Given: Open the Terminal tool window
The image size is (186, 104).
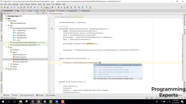Looking at the screenshot, I should tap(40, 95).
